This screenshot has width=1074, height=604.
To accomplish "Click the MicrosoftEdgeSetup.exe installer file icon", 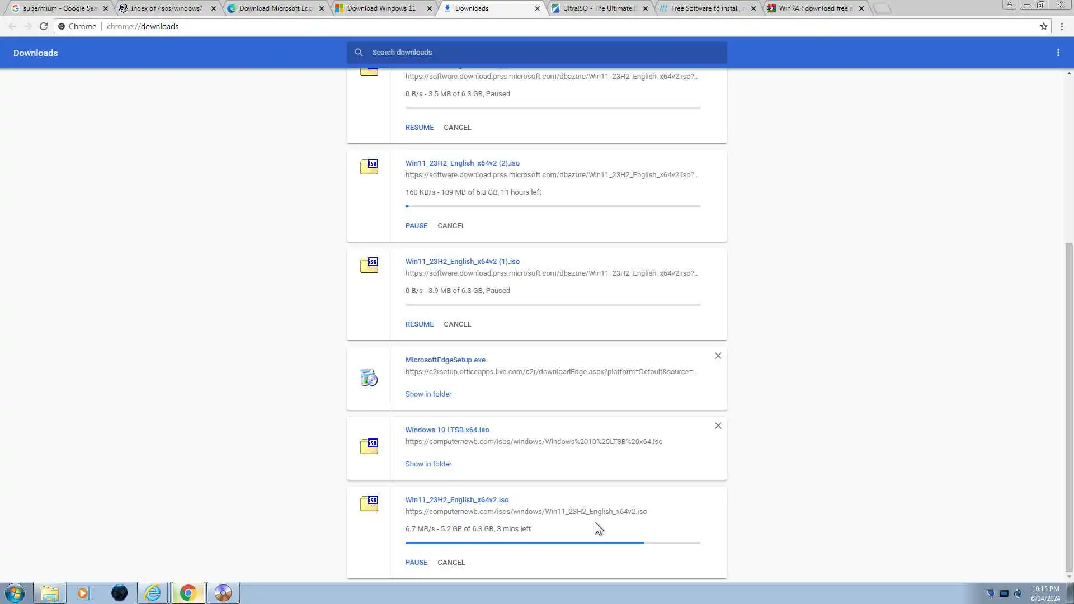I will tap(369, 377).
